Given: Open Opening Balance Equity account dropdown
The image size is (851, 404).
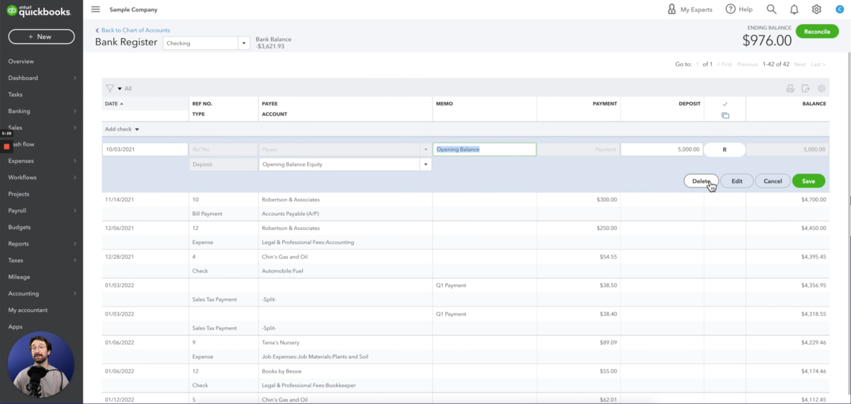Looking at the screenshot, I should [x=426, y=164].
